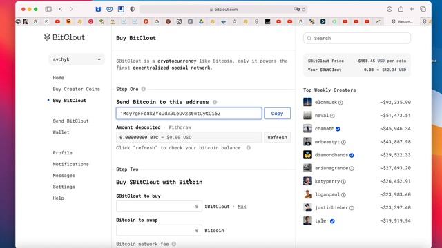Click the Search box
The height and width of the screenshot is (248, 442).
tap(357, 39)
